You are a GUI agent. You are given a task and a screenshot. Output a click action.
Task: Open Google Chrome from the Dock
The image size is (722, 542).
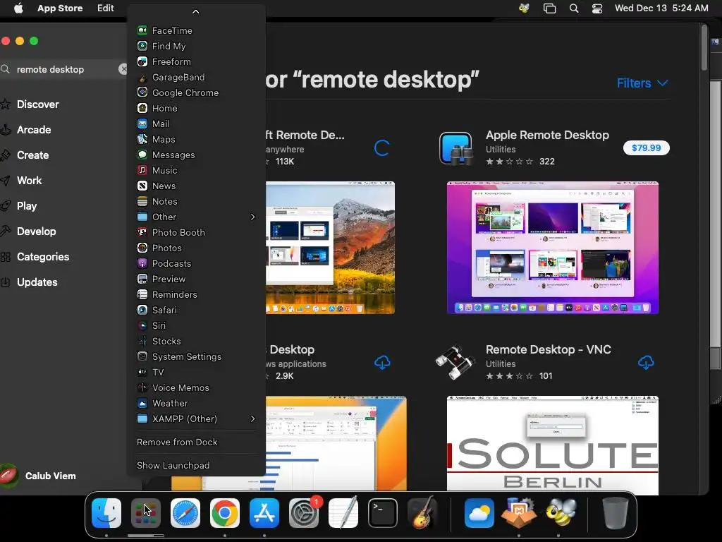click(225, 513)
